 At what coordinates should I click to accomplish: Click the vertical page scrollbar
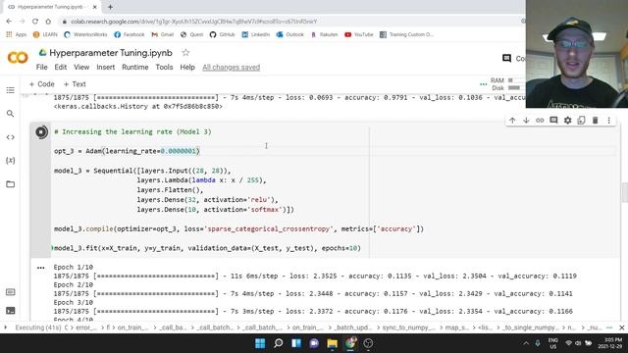tap(625, 193)
